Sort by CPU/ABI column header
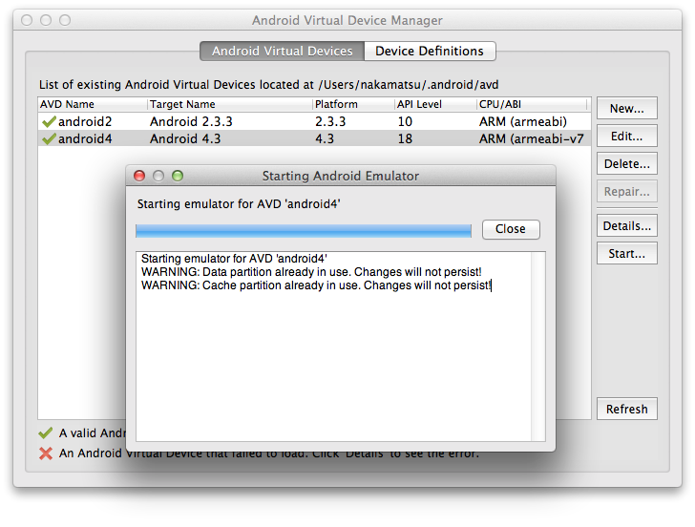Viewport: 695px width, 527px height. pyautogui.click(x=532, y=104)
